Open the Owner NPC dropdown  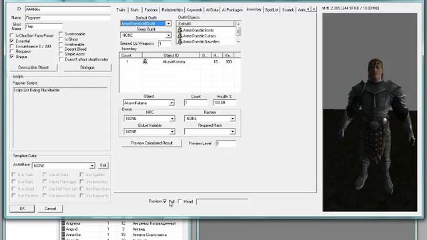click(x=172, y=119)
